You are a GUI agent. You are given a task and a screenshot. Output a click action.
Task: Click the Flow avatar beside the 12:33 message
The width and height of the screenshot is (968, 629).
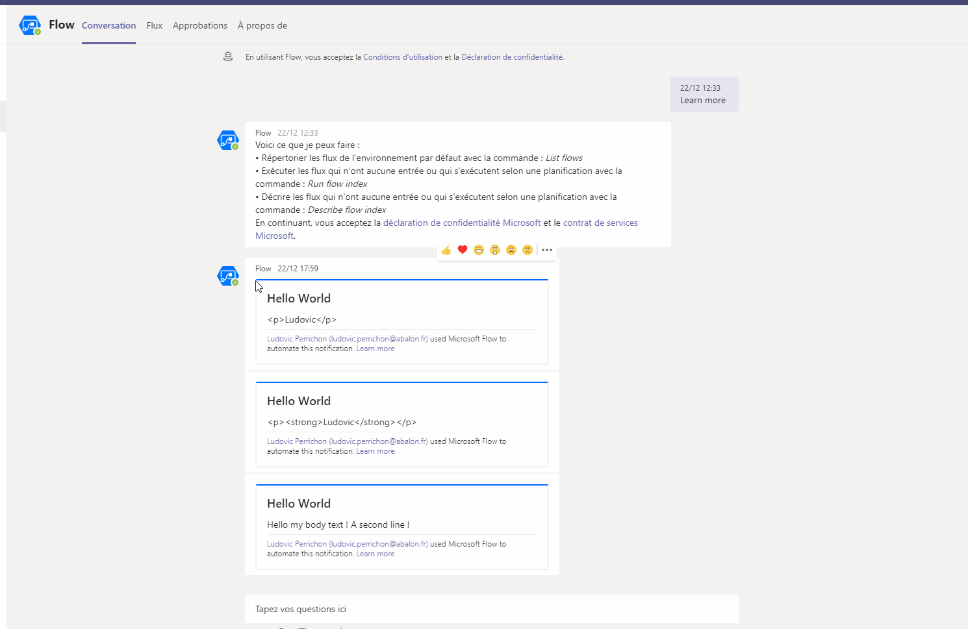(x=228, y=140)
